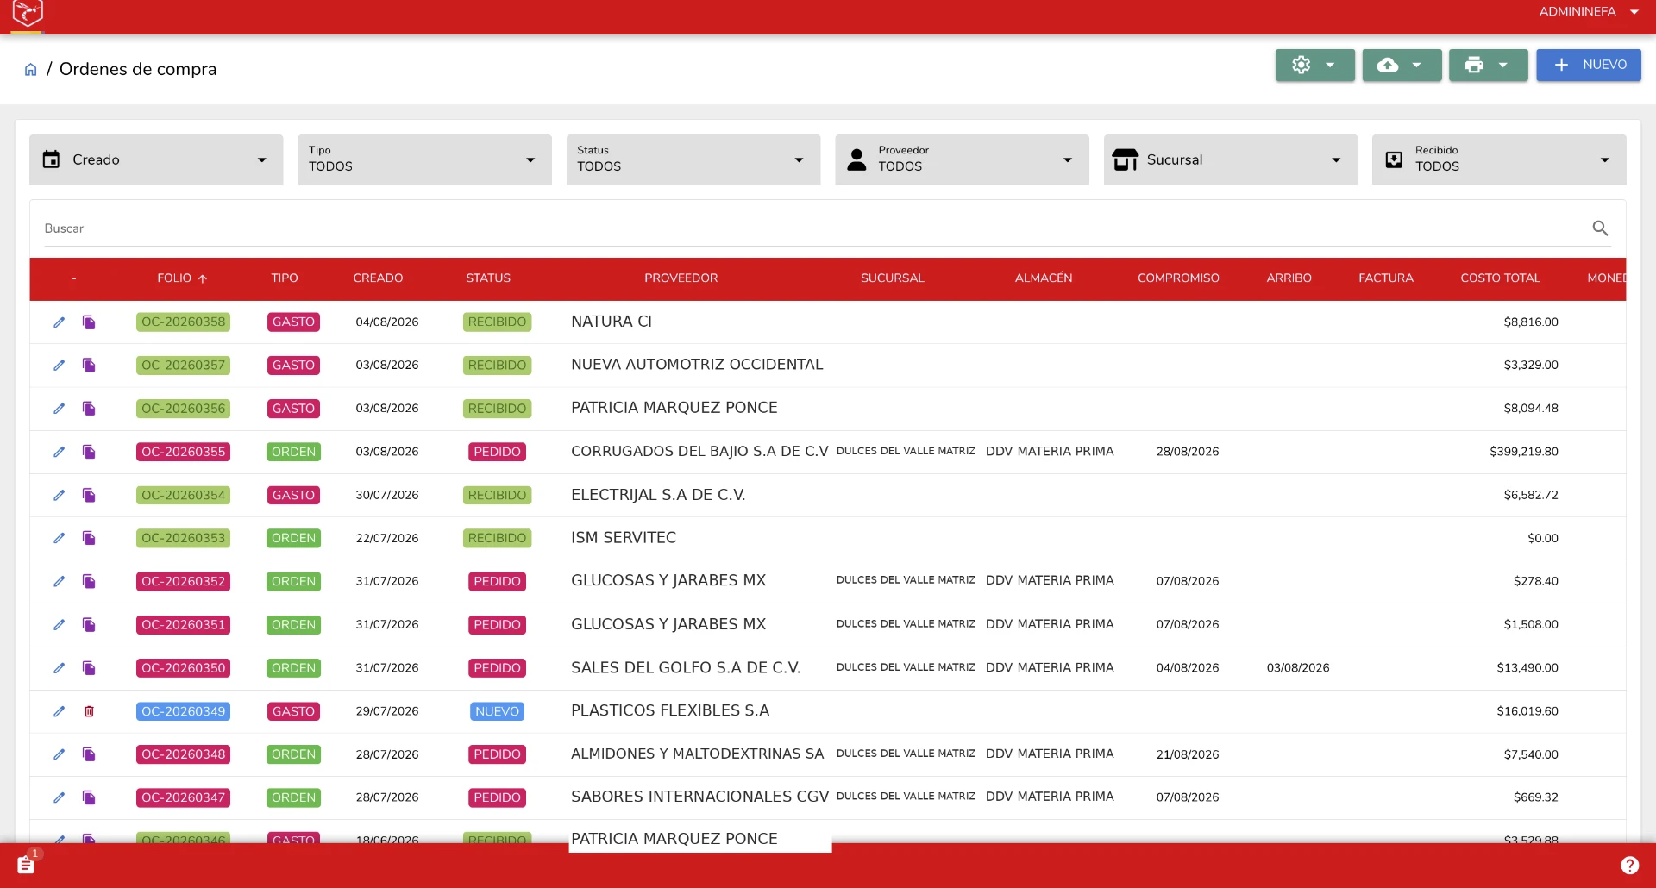Edit order OC-20260354 with the pencil icon

click(x=59, y=495)
